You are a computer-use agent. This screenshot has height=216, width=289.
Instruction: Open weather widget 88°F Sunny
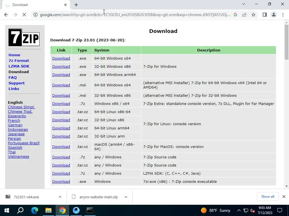(x=215, y=210)
